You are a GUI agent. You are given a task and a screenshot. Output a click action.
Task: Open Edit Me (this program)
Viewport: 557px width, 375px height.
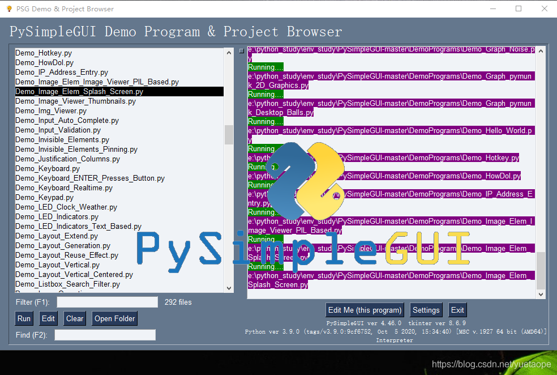tap(365, 310)
